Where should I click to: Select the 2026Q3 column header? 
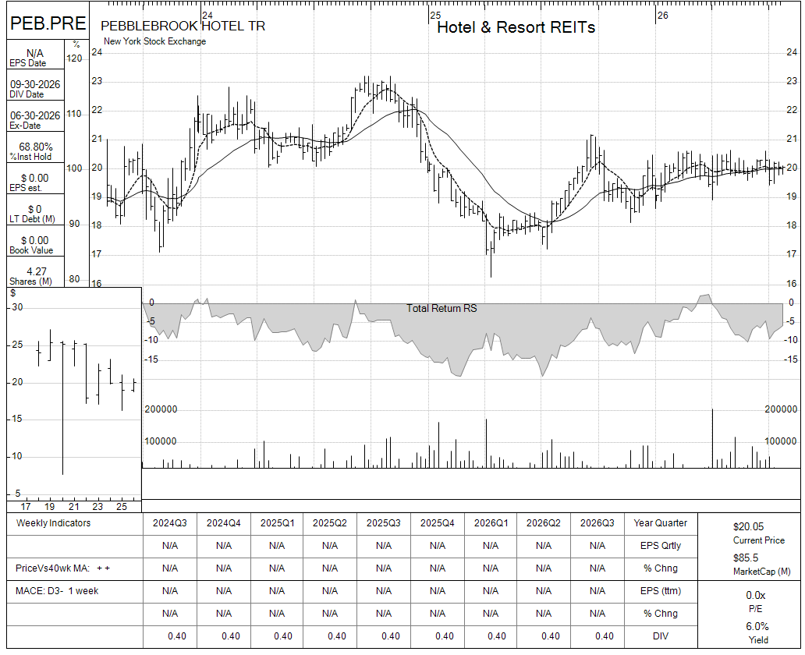597,523
